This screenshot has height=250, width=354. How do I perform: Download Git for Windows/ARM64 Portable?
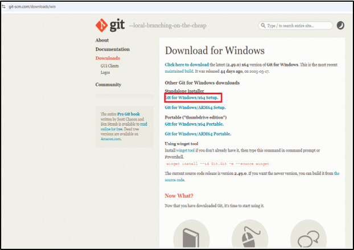pos(197,134)
